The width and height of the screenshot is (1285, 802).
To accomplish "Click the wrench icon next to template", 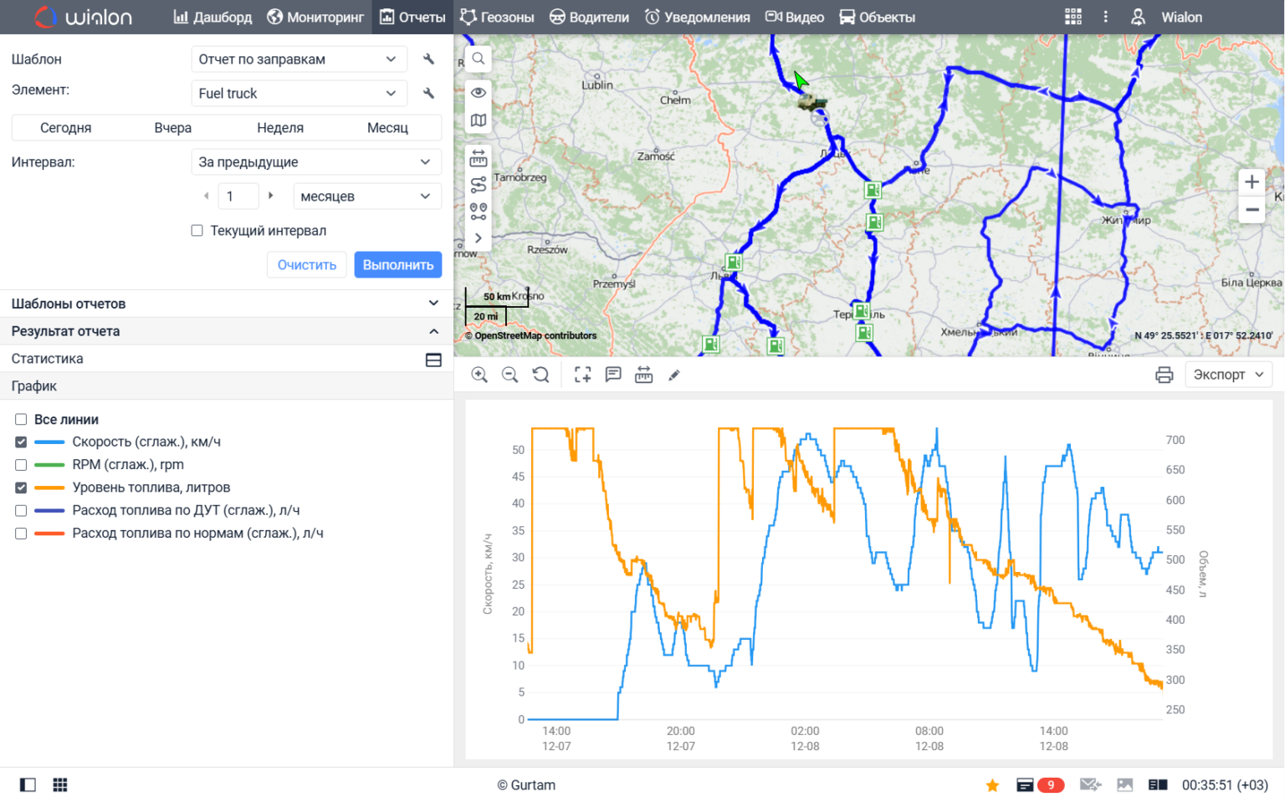I will click(428, 59).
